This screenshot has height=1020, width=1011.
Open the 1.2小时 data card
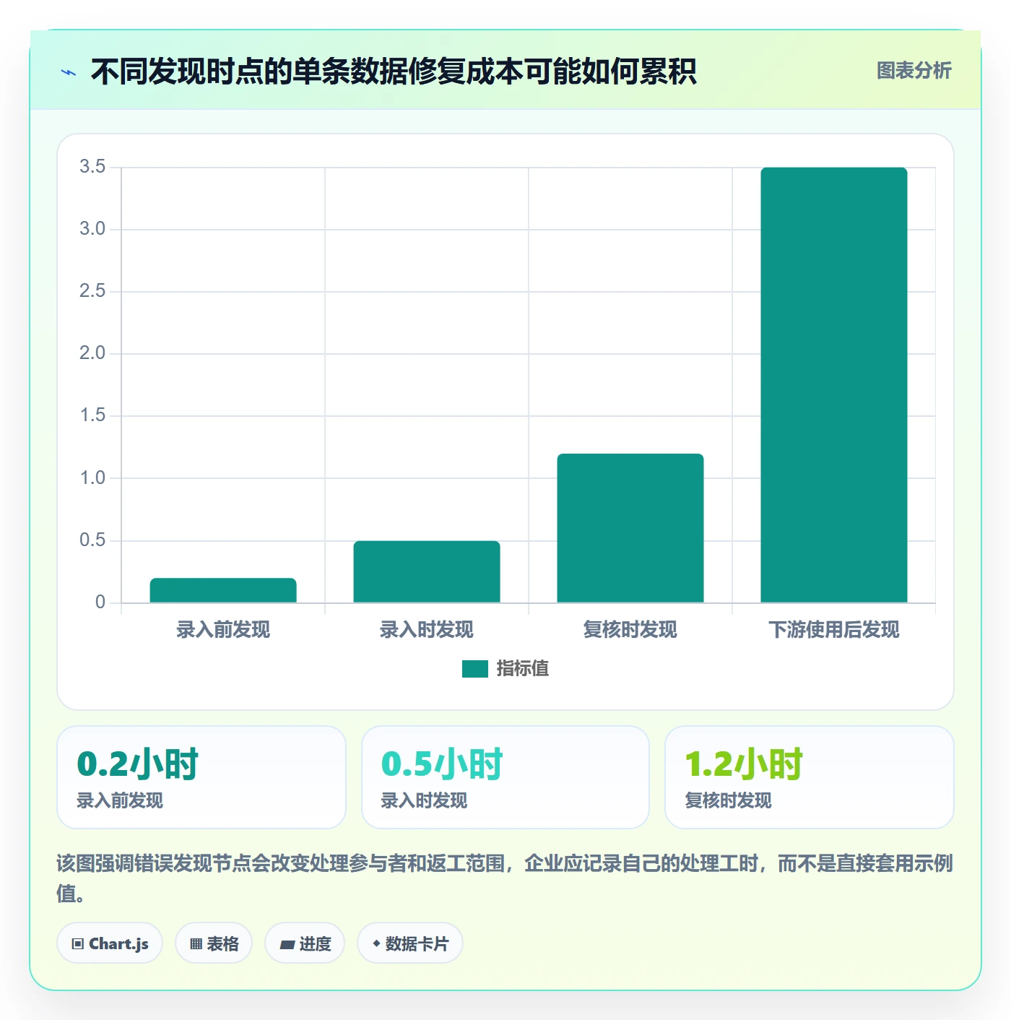810,777
